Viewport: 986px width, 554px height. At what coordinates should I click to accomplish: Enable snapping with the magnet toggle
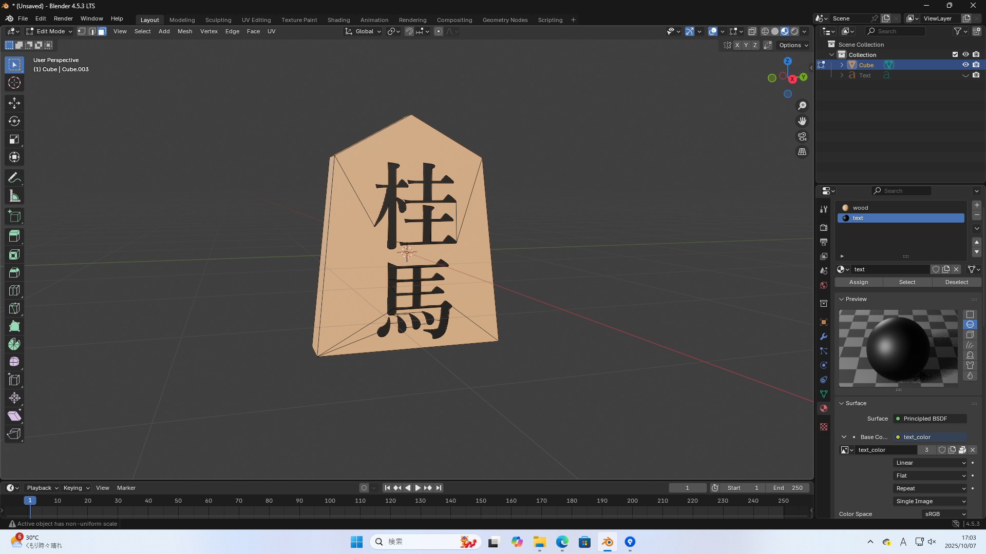(x=409, y=31)
